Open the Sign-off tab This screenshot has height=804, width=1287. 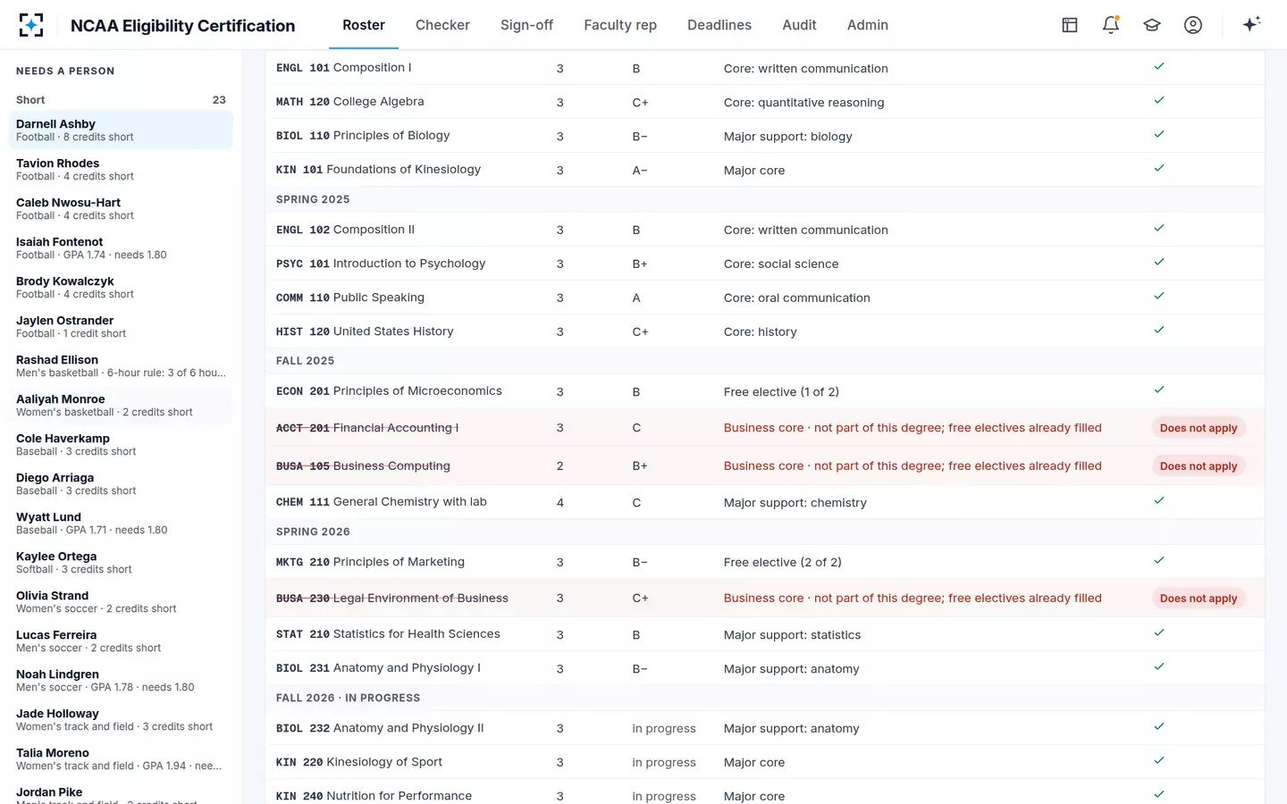click(526, 25)
